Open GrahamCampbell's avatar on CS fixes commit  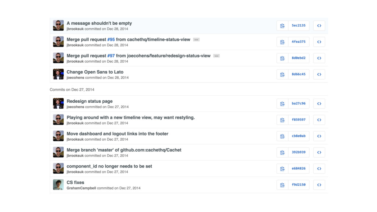coord(58,185)
